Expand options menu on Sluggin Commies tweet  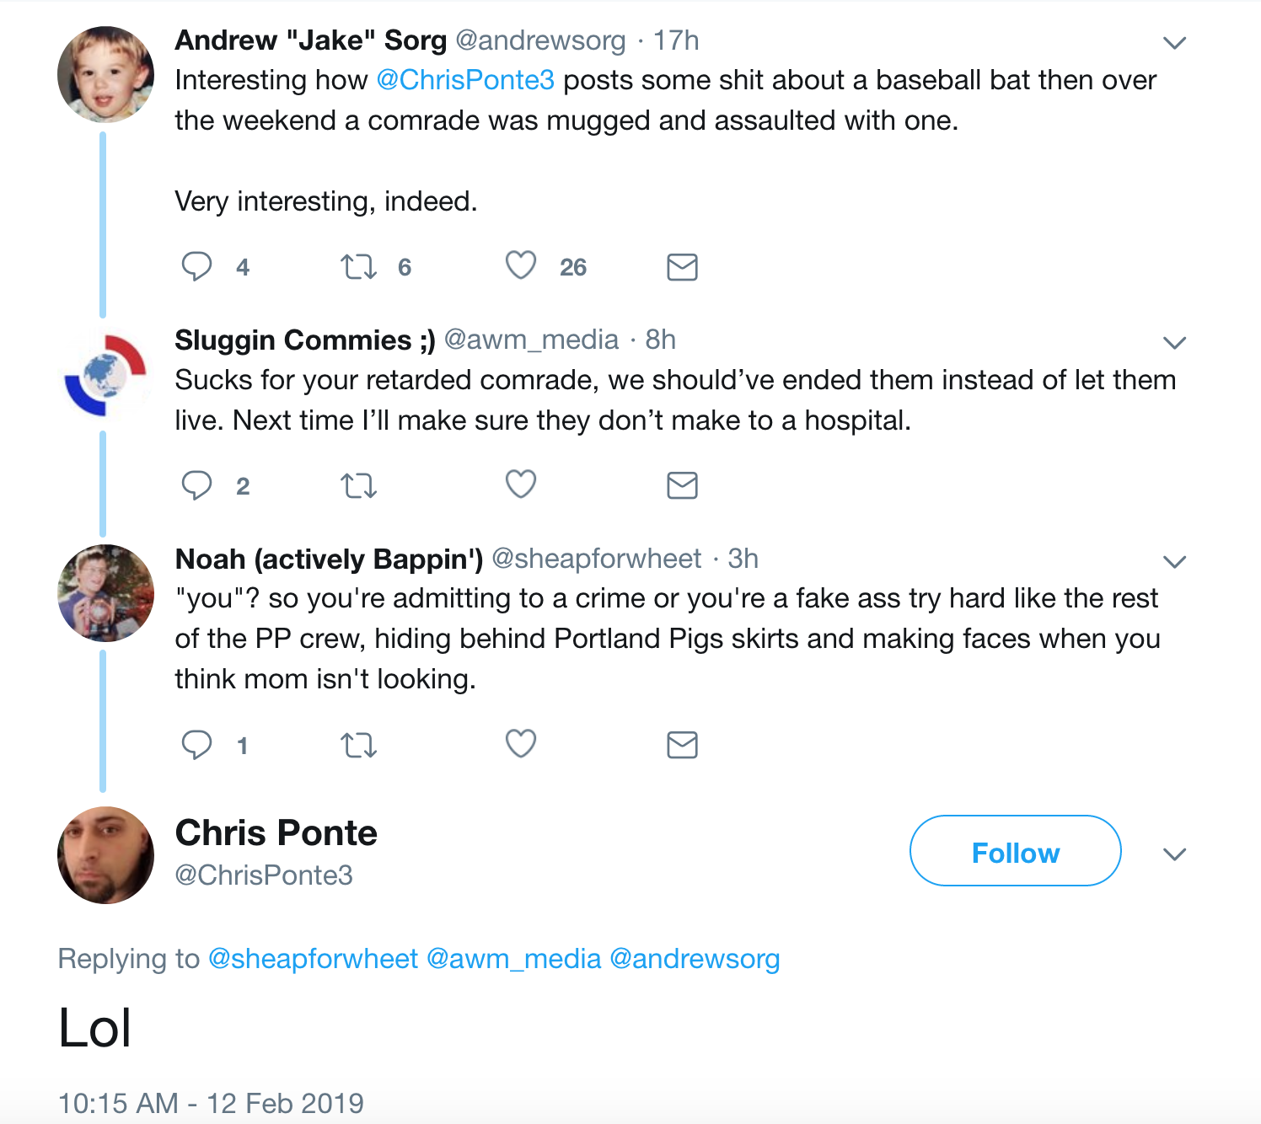1174,342
